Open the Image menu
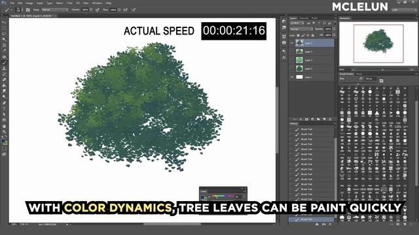This screenshot has height=235, width=419. point(29,3)
